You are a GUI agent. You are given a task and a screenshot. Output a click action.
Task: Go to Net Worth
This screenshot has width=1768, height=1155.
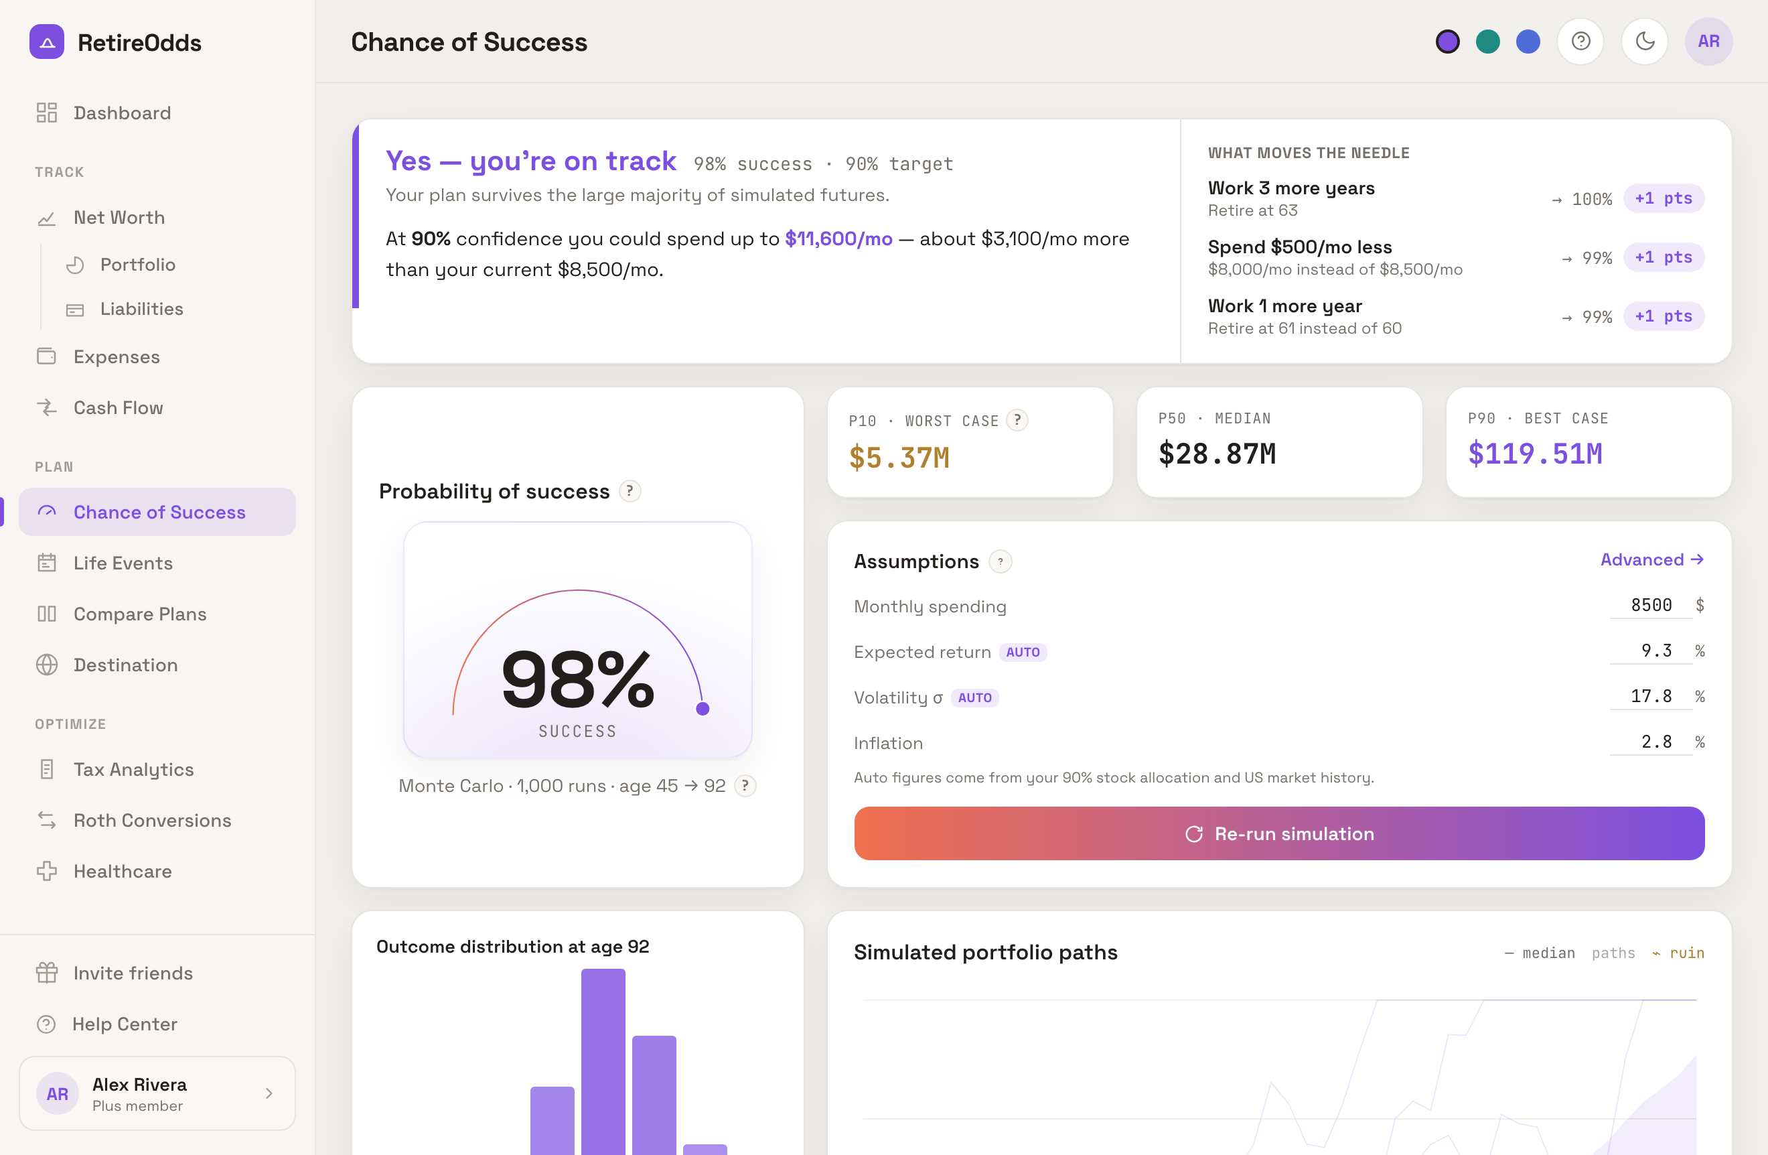coord(157,218)
